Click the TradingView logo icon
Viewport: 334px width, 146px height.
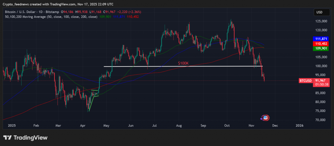click(x=8, y=138)
